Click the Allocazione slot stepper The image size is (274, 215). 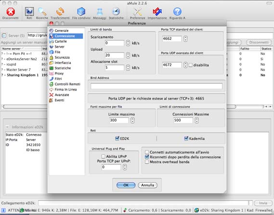pos(128,67)
